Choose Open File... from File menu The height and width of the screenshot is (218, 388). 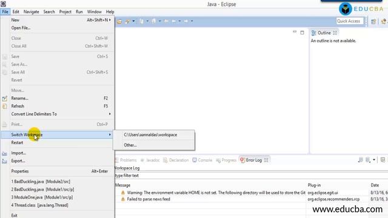click(x=57, y=28)
